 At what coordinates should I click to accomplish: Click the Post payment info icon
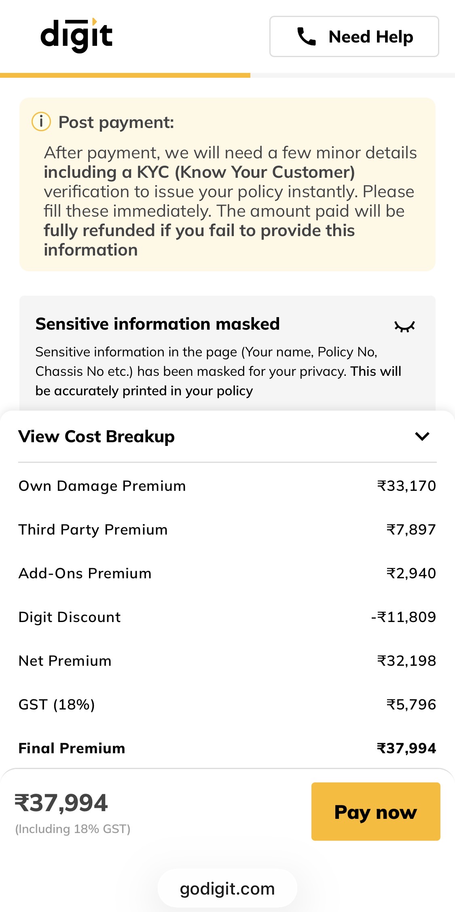[x=41, y=121]
